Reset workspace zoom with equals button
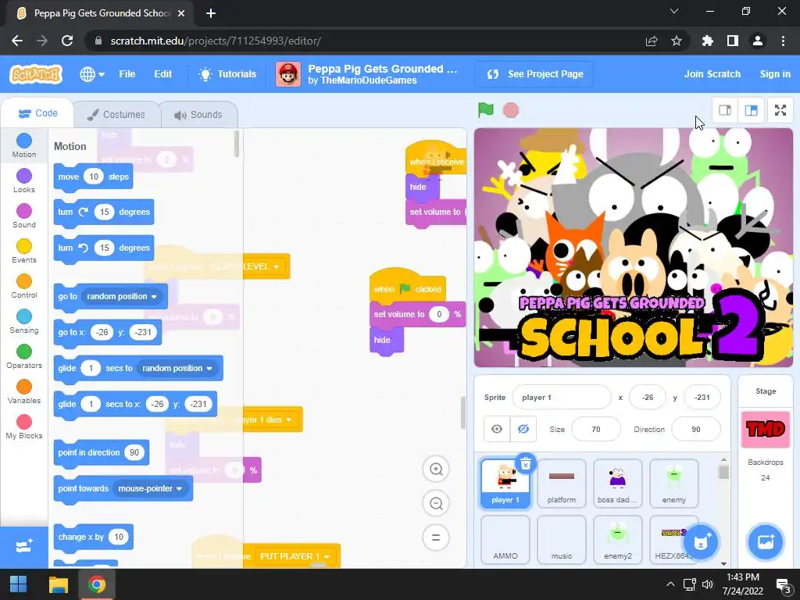Screen dimensions: 800x600 (x=436, y=537)
